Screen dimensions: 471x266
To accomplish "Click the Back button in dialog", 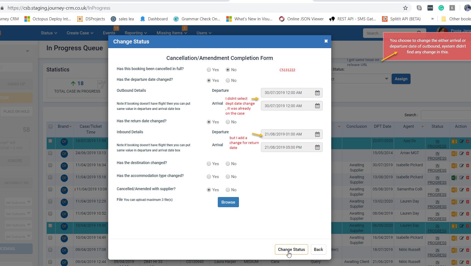I will click(x=318, y=250).
